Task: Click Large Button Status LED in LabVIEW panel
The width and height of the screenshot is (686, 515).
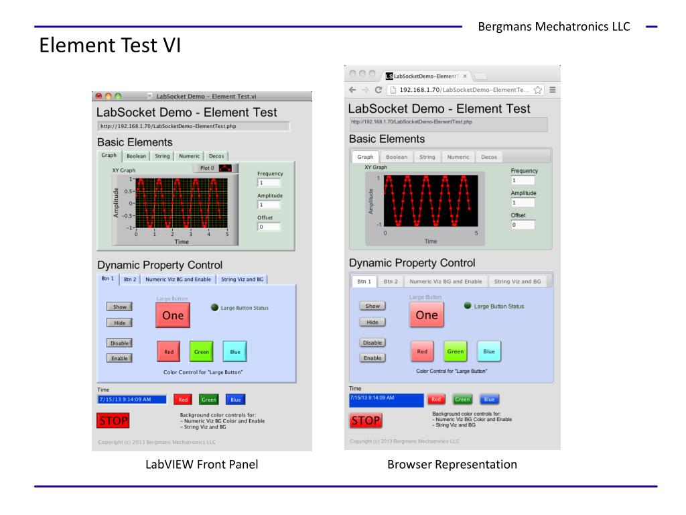Action: pyautogui.click(x=214, y=307)
